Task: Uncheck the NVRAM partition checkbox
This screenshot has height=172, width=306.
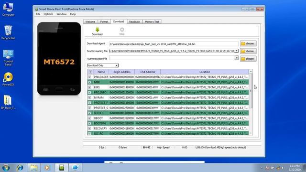Action: [89, 97]
